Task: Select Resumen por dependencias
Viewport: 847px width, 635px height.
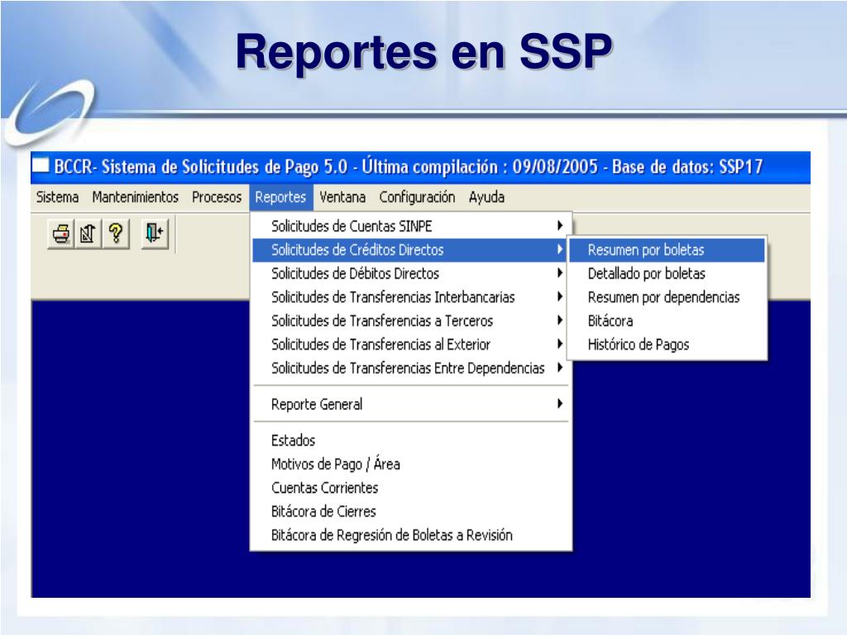Action: 668,297
